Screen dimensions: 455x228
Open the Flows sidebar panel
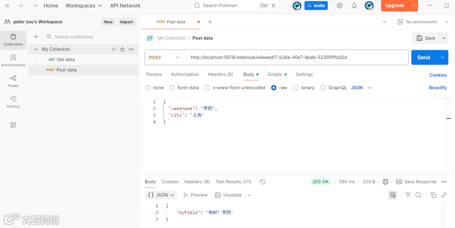(13, 81)
